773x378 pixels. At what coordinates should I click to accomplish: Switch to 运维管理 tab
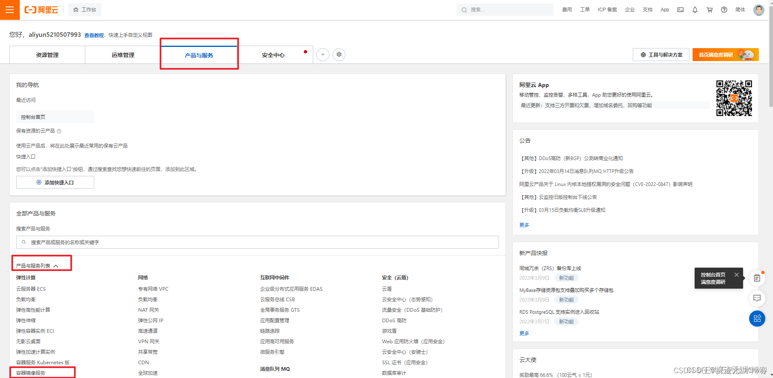pos(123,55)
